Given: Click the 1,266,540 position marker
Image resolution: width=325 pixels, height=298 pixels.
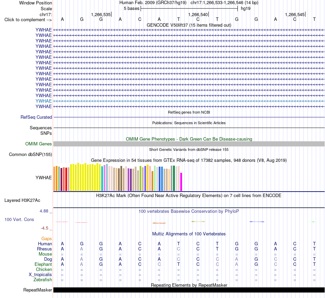Looking at the screenshot, I should coord(198,14).
